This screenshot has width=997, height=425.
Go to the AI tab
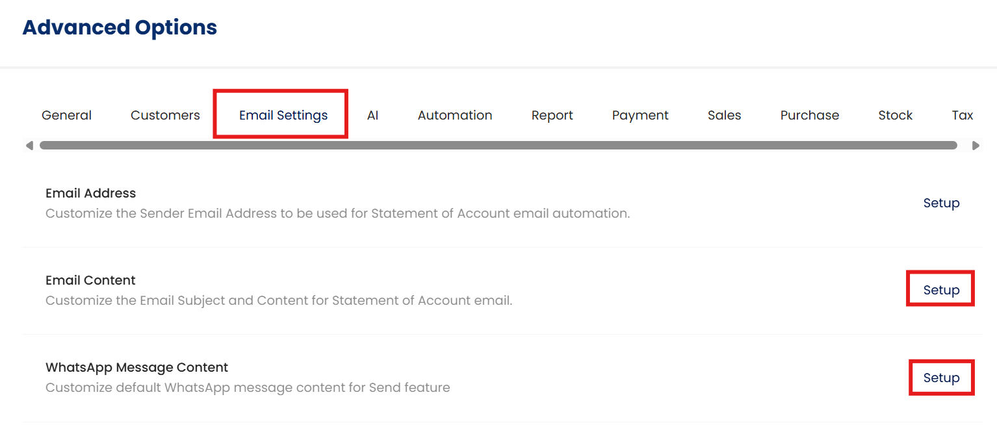pyautogui.click(x=372, y=115)
